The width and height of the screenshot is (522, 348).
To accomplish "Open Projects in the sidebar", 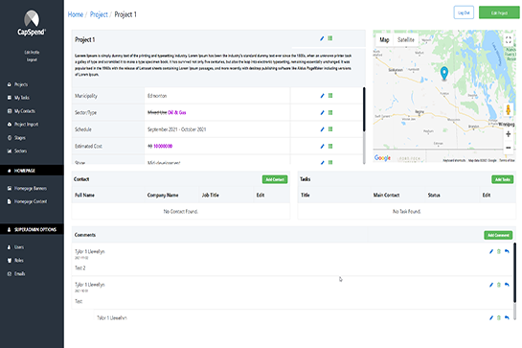I will [21, 84].
